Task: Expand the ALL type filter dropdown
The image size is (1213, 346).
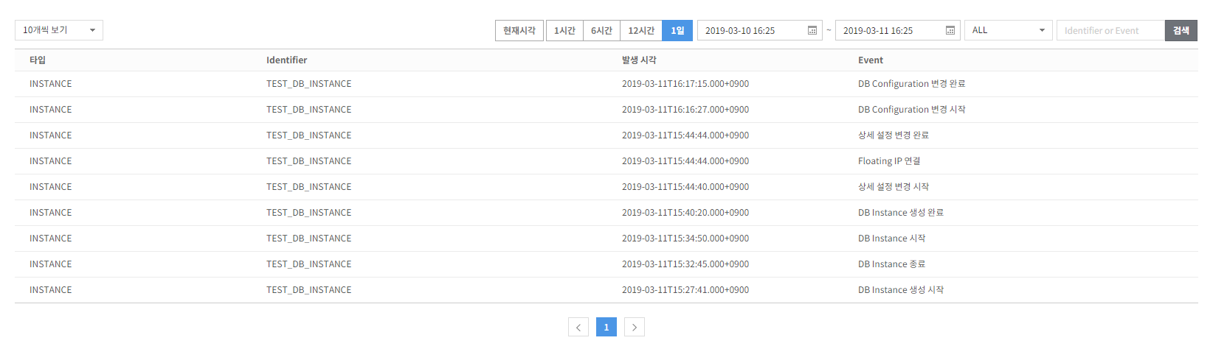Action: pos(1009,30)
